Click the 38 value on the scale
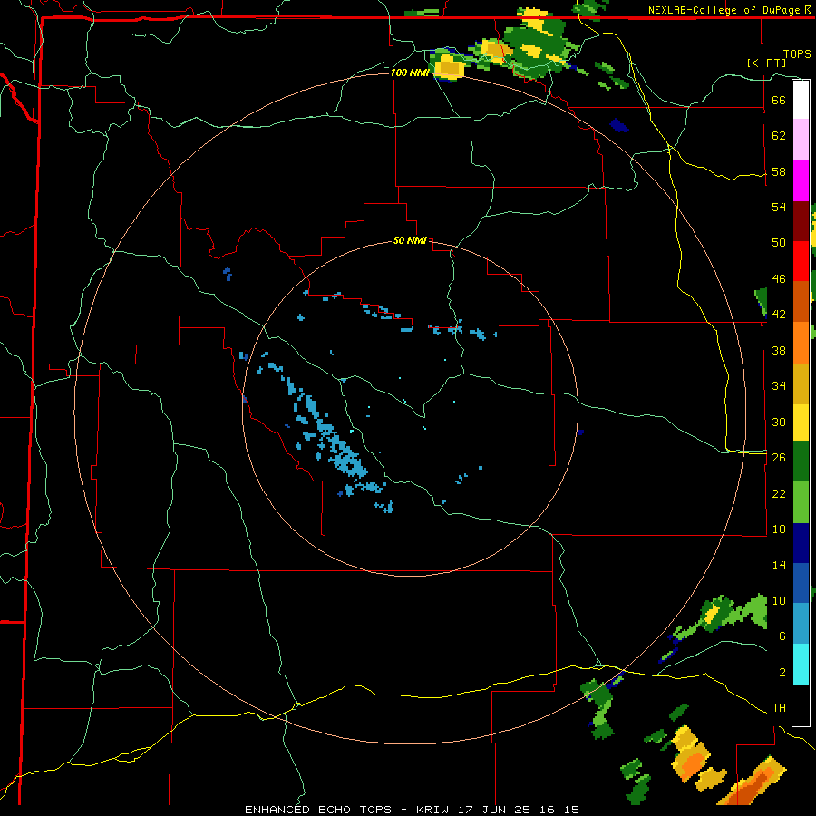The height and width of the screenshot is (816, 816). [779, 350]
